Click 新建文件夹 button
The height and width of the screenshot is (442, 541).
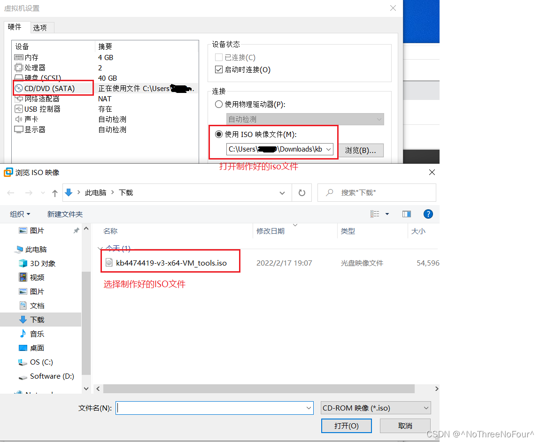click(x=65, y=214)
